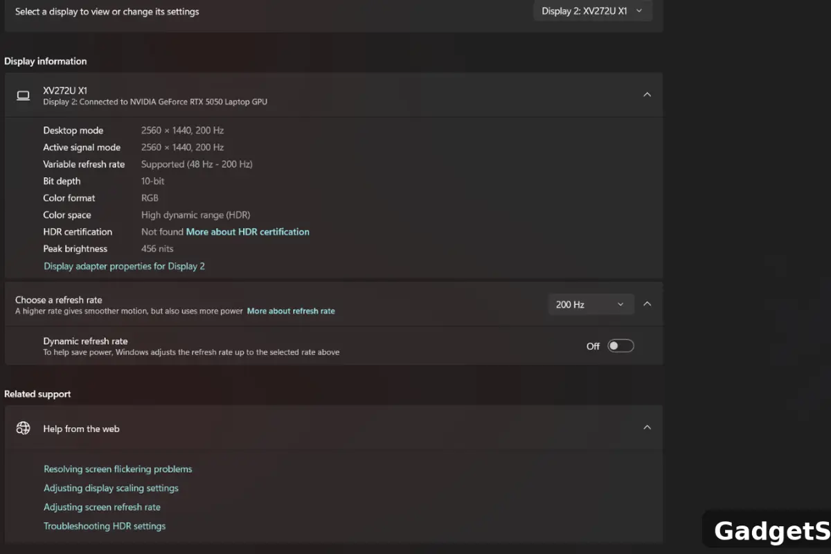
Task: Open Display adapter properties for Display 2
Action: [124, 266]
